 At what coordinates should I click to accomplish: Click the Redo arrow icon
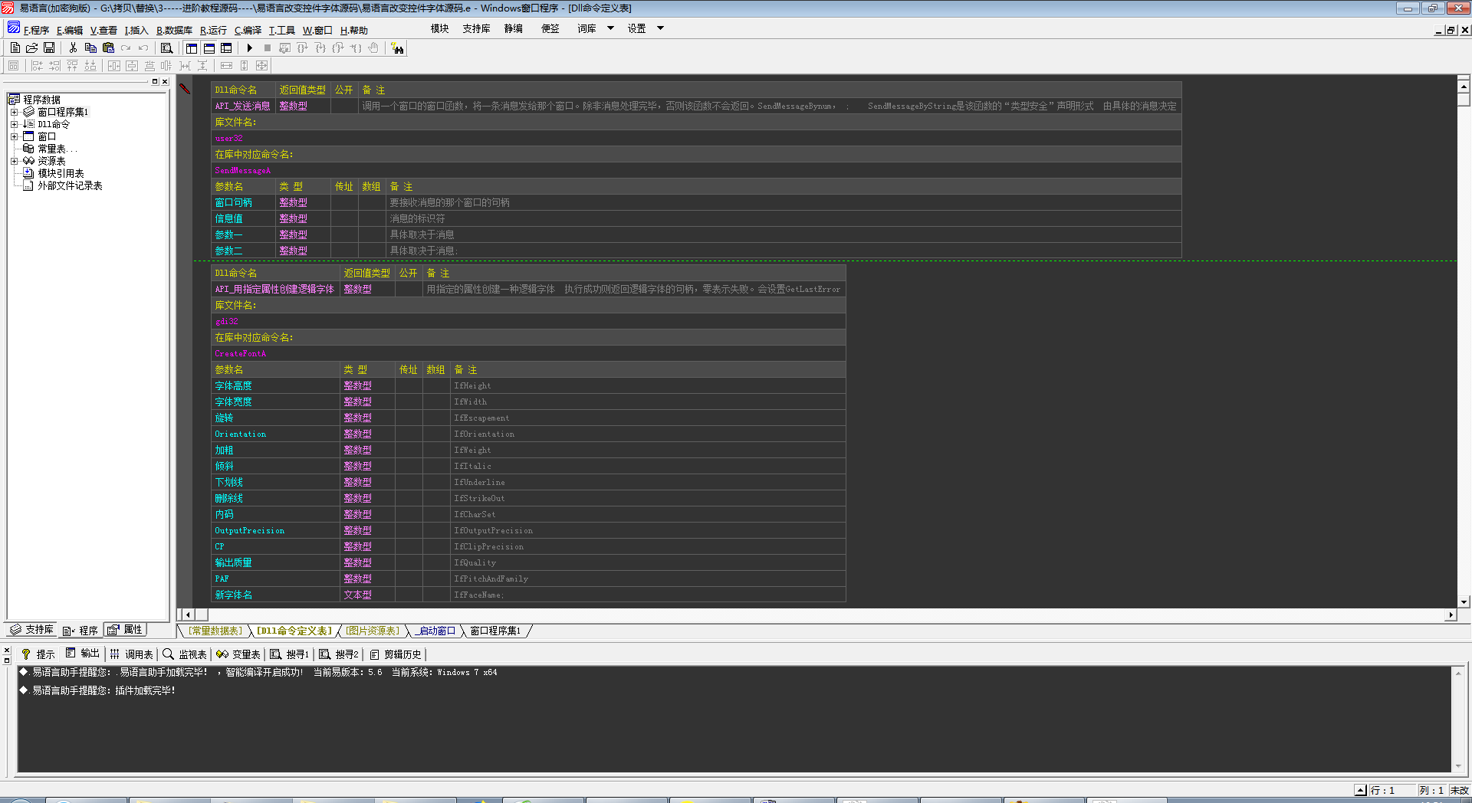coord(126,48)
